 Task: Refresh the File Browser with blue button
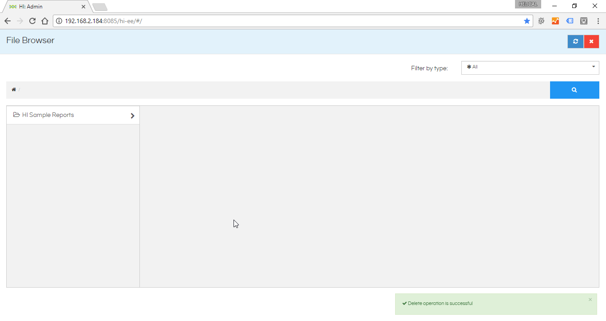[575, 41]
